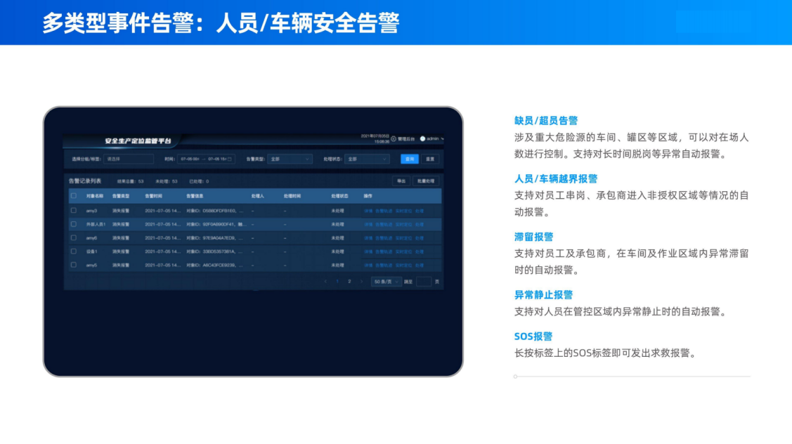
Task: Click the 导出 export button
Action: (401, 181)
